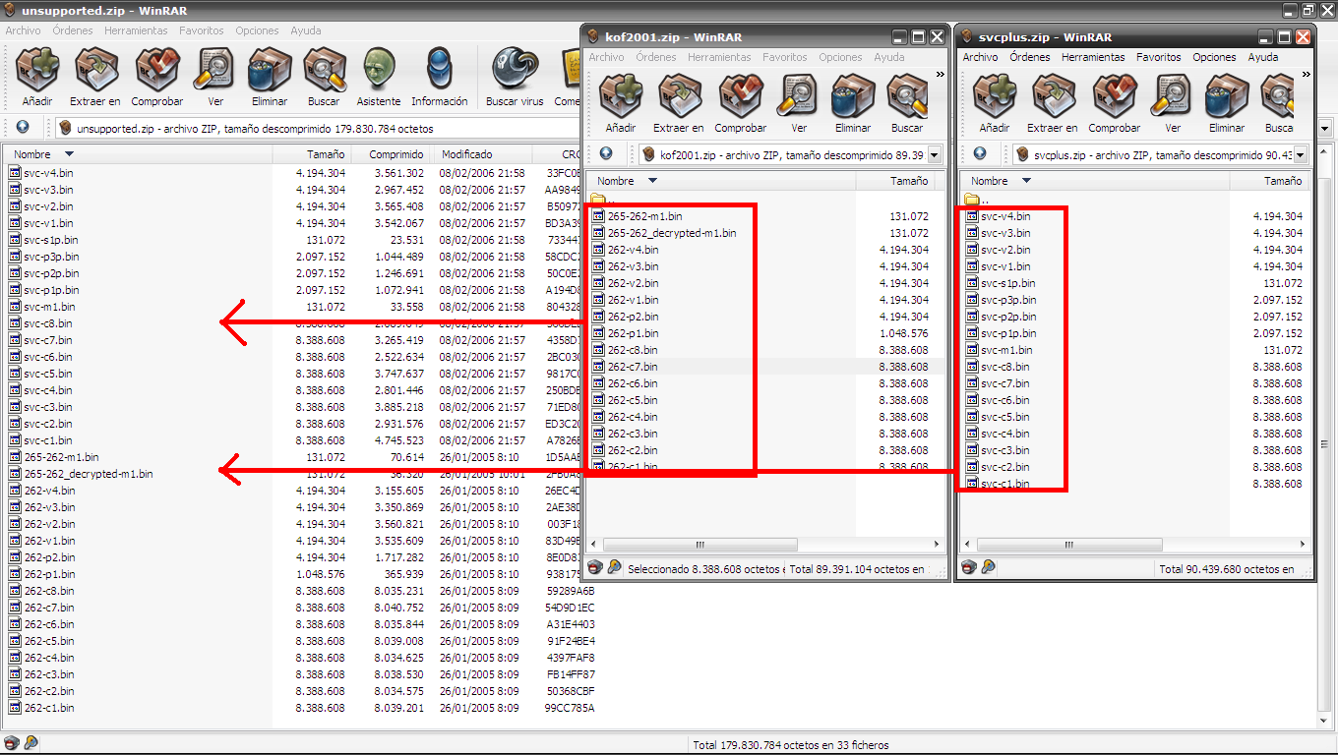Click key password icon in unsupported.zip status bar

[x=30, y=744]
